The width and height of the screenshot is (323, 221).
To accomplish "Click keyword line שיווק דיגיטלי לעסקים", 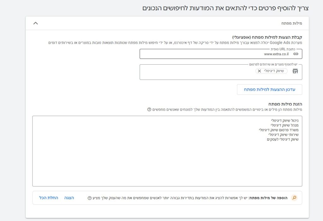I will click(283, 139).
